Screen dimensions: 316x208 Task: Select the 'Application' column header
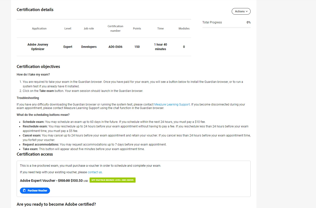(39, 28)
